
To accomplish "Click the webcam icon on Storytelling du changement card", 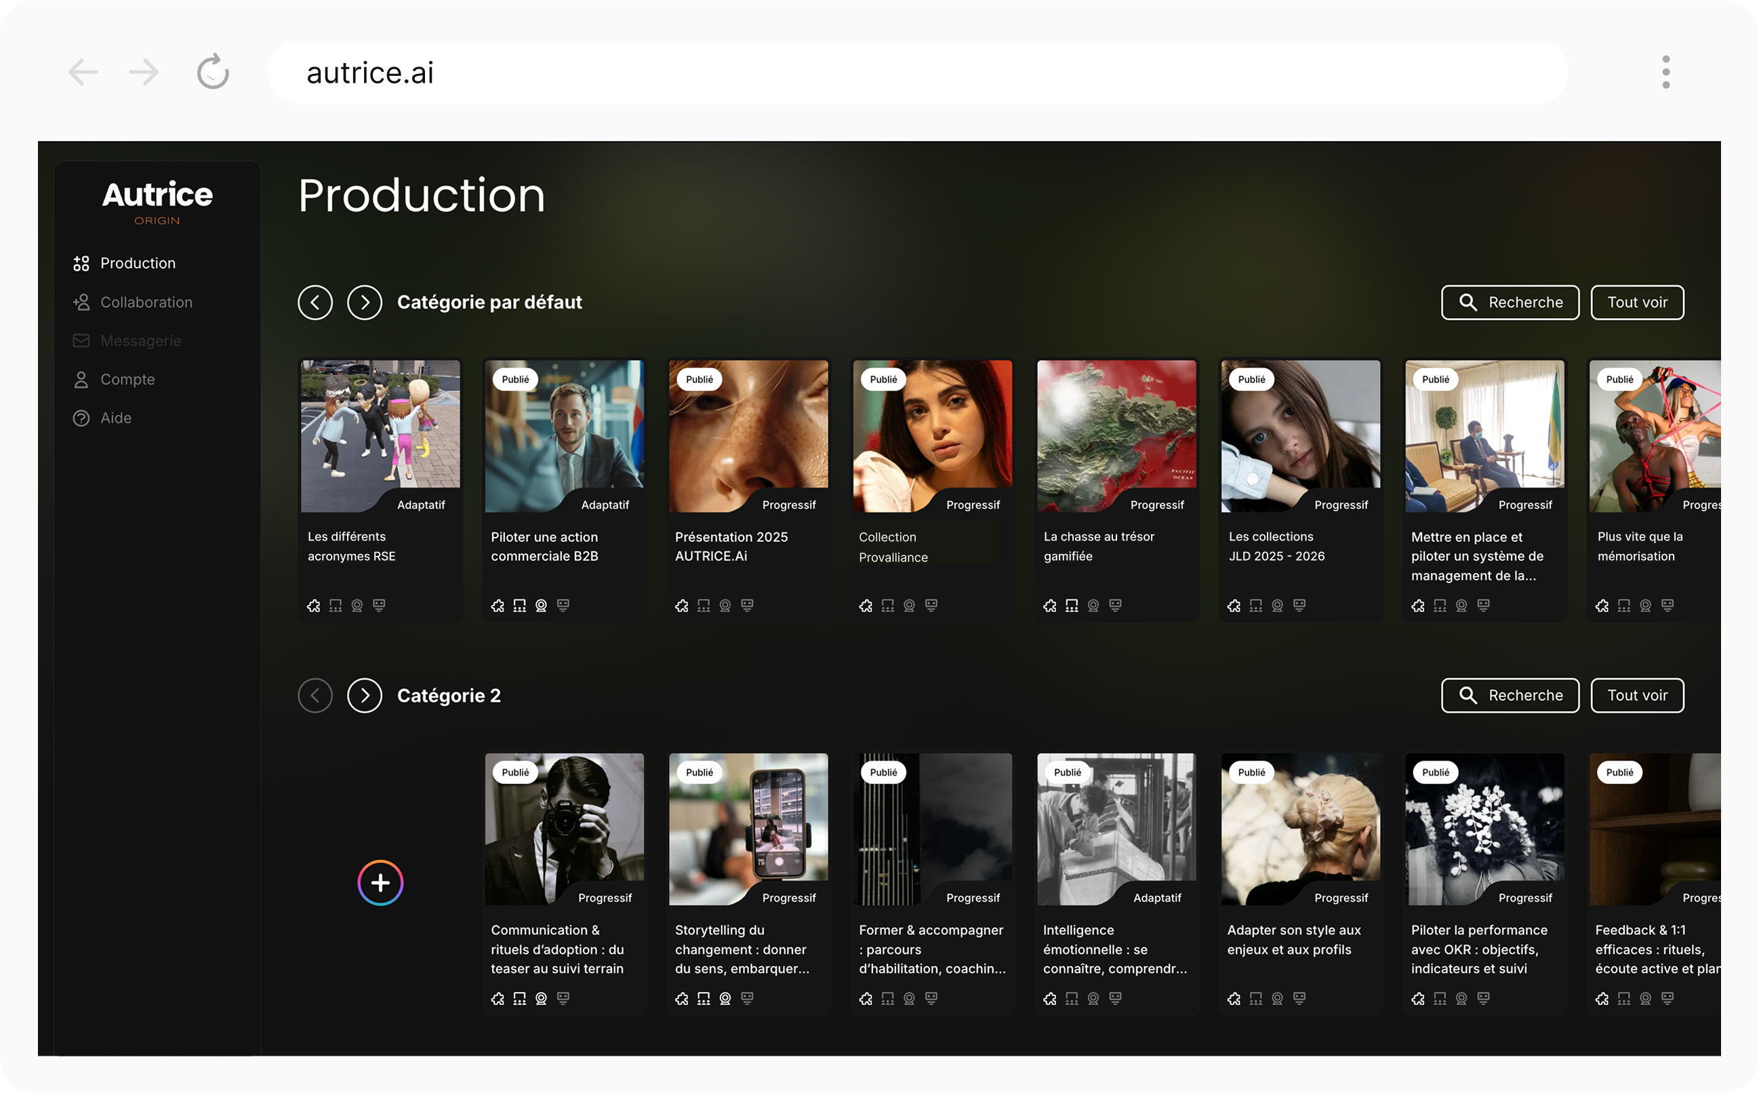I will pos(725,998).
